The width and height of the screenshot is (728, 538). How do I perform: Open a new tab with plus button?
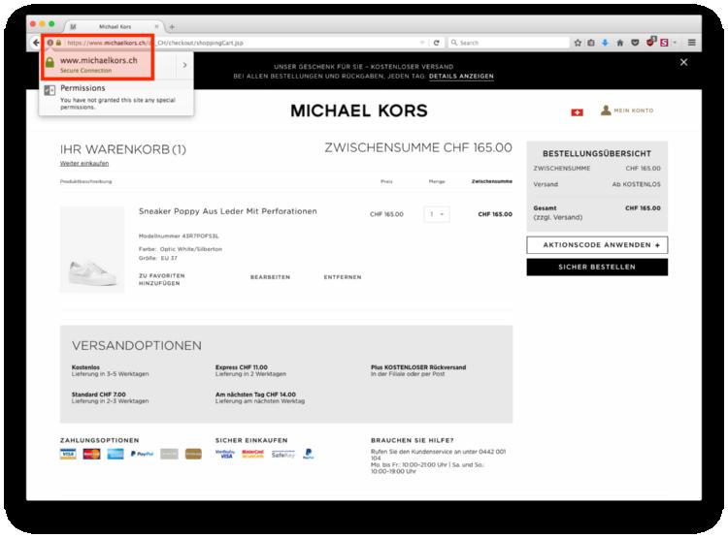pos(172,27)
